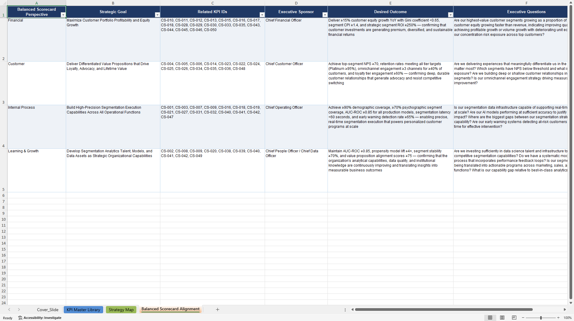
Task: Click the zoom slider handle
Action: pos(541,318)
